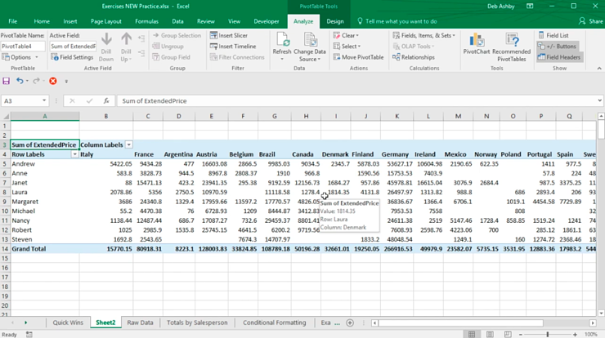The height and width of the screenshot is (338, 605).
Task: Open Ribbon Display Options icon
Action: [530, 7]
